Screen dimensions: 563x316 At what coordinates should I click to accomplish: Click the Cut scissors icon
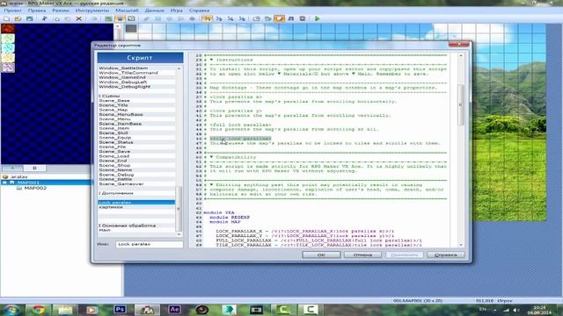(x=45, y=18)
